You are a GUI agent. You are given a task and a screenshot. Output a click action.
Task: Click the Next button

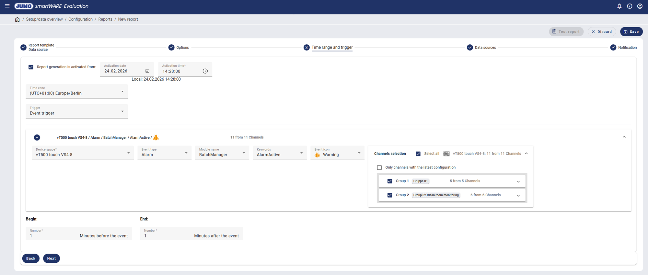click(x=52, y=258)
